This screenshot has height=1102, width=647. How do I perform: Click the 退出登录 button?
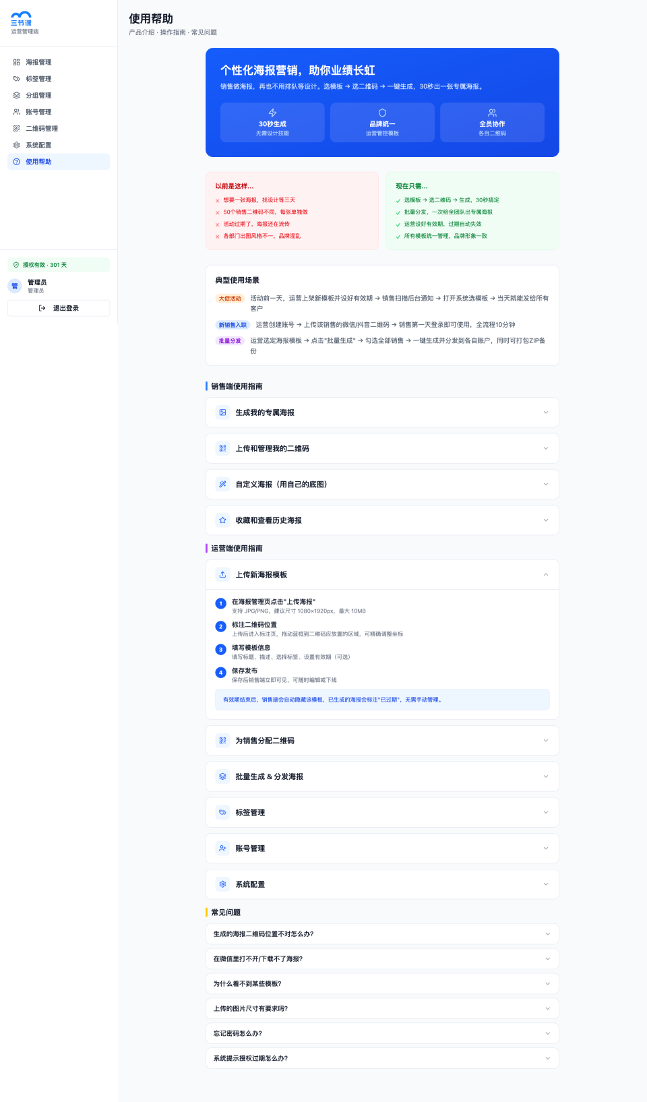[59, 308]
